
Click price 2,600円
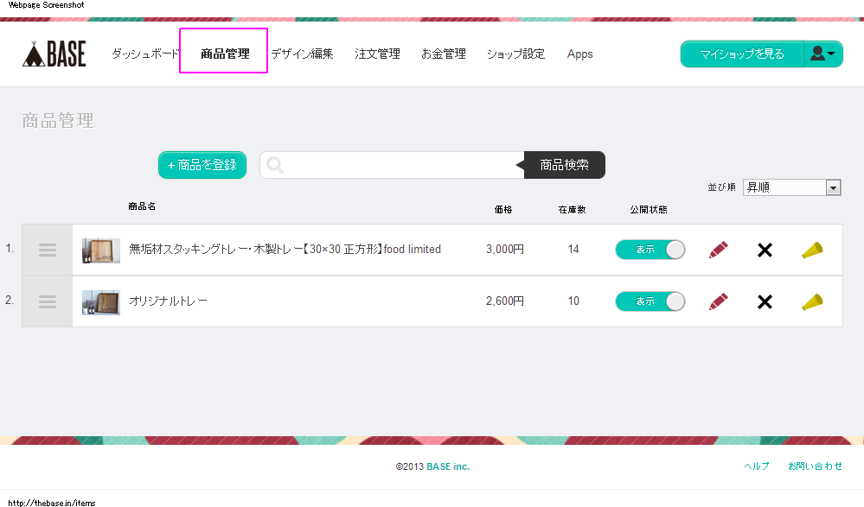(505, 301)
